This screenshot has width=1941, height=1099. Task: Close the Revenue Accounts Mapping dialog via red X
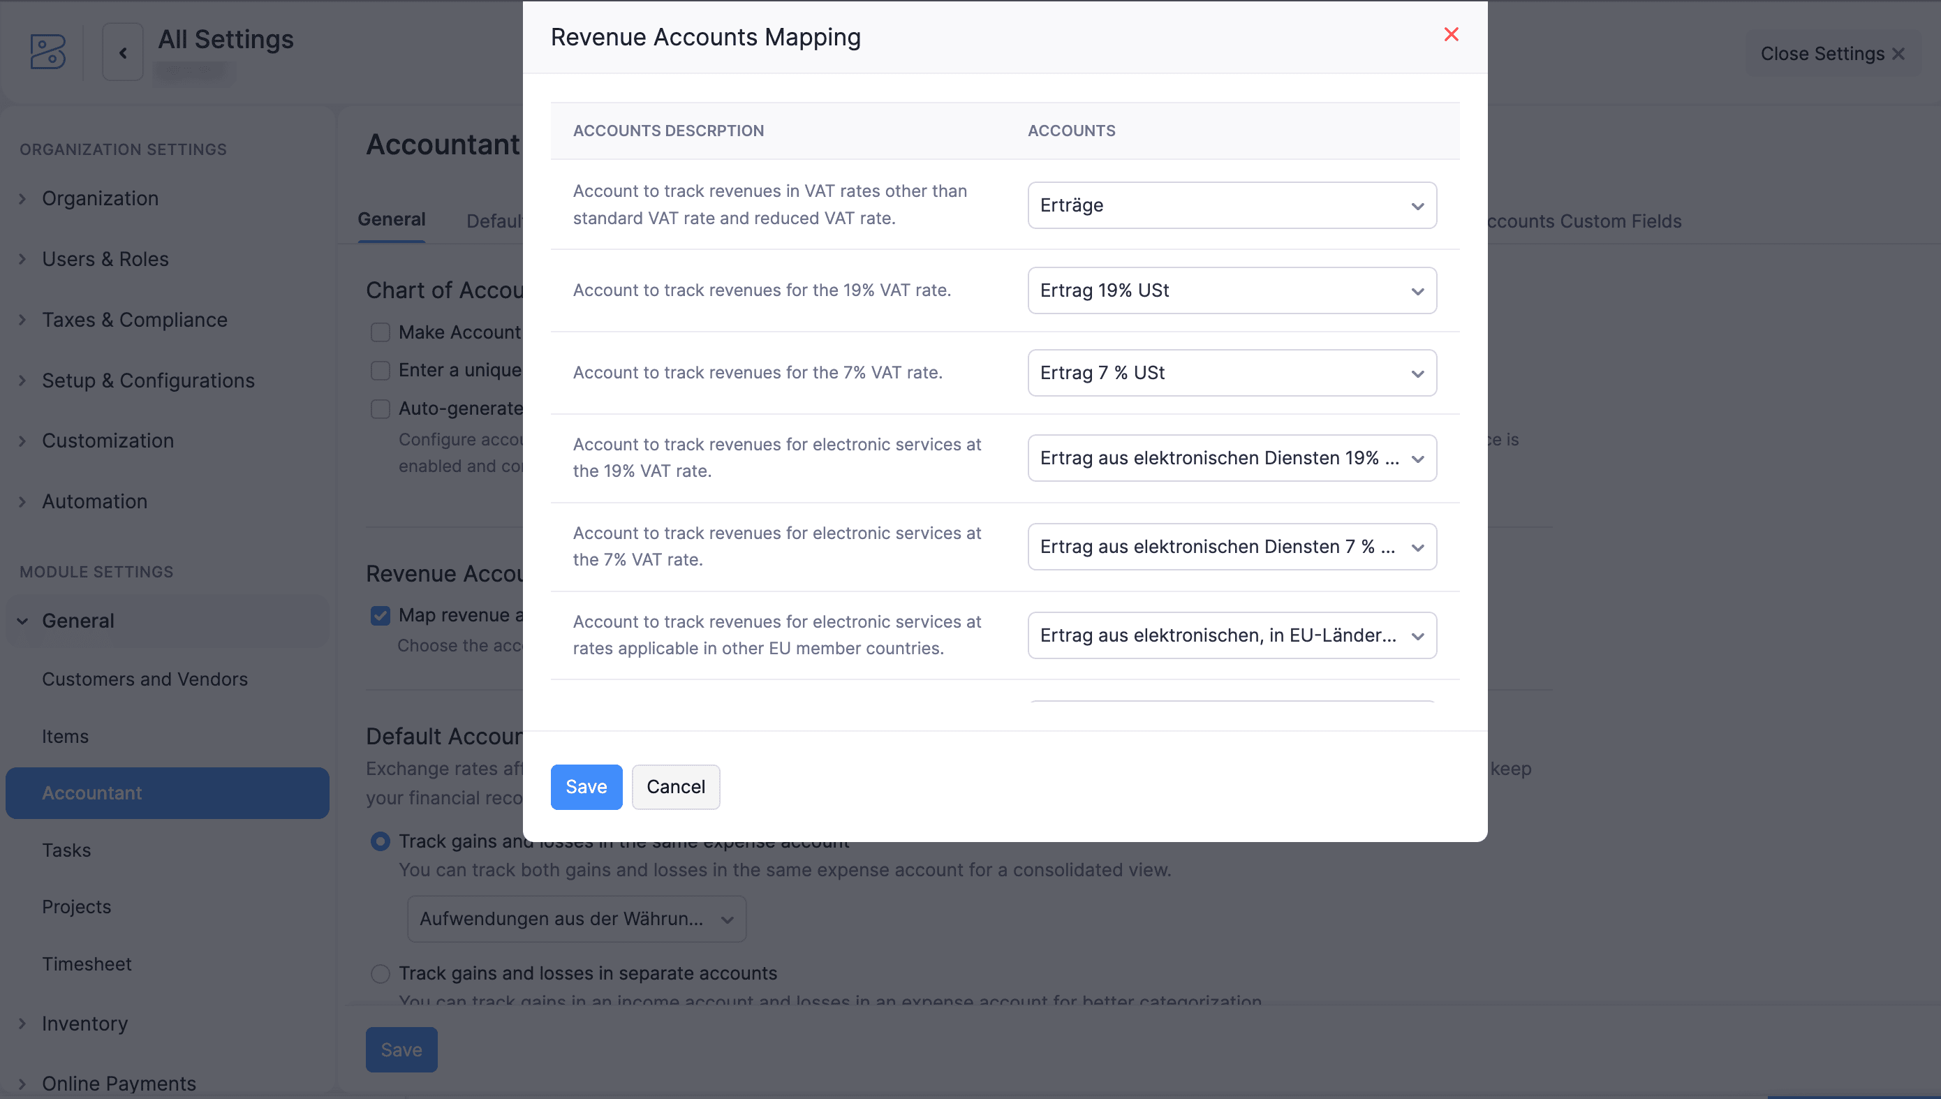click(x=1452, y=34)
